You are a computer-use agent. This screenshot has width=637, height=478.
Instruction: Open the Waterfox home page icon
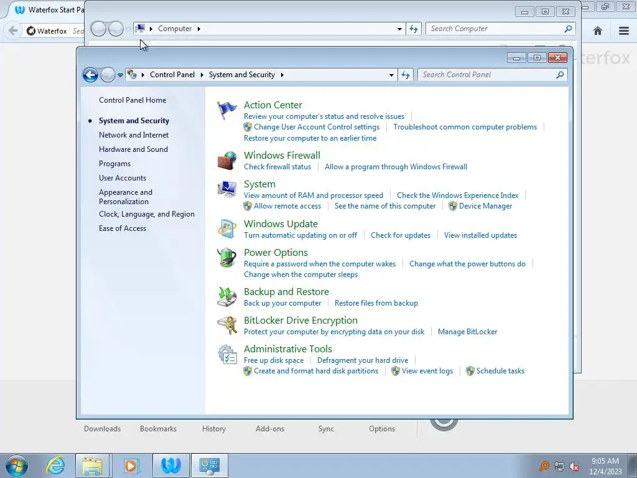598,30
